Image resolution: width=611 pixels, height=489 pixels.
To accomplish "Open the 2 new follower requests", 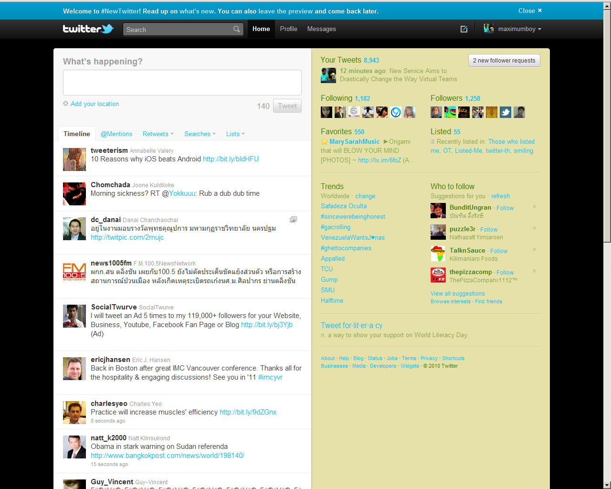I will tap(504, 61).
